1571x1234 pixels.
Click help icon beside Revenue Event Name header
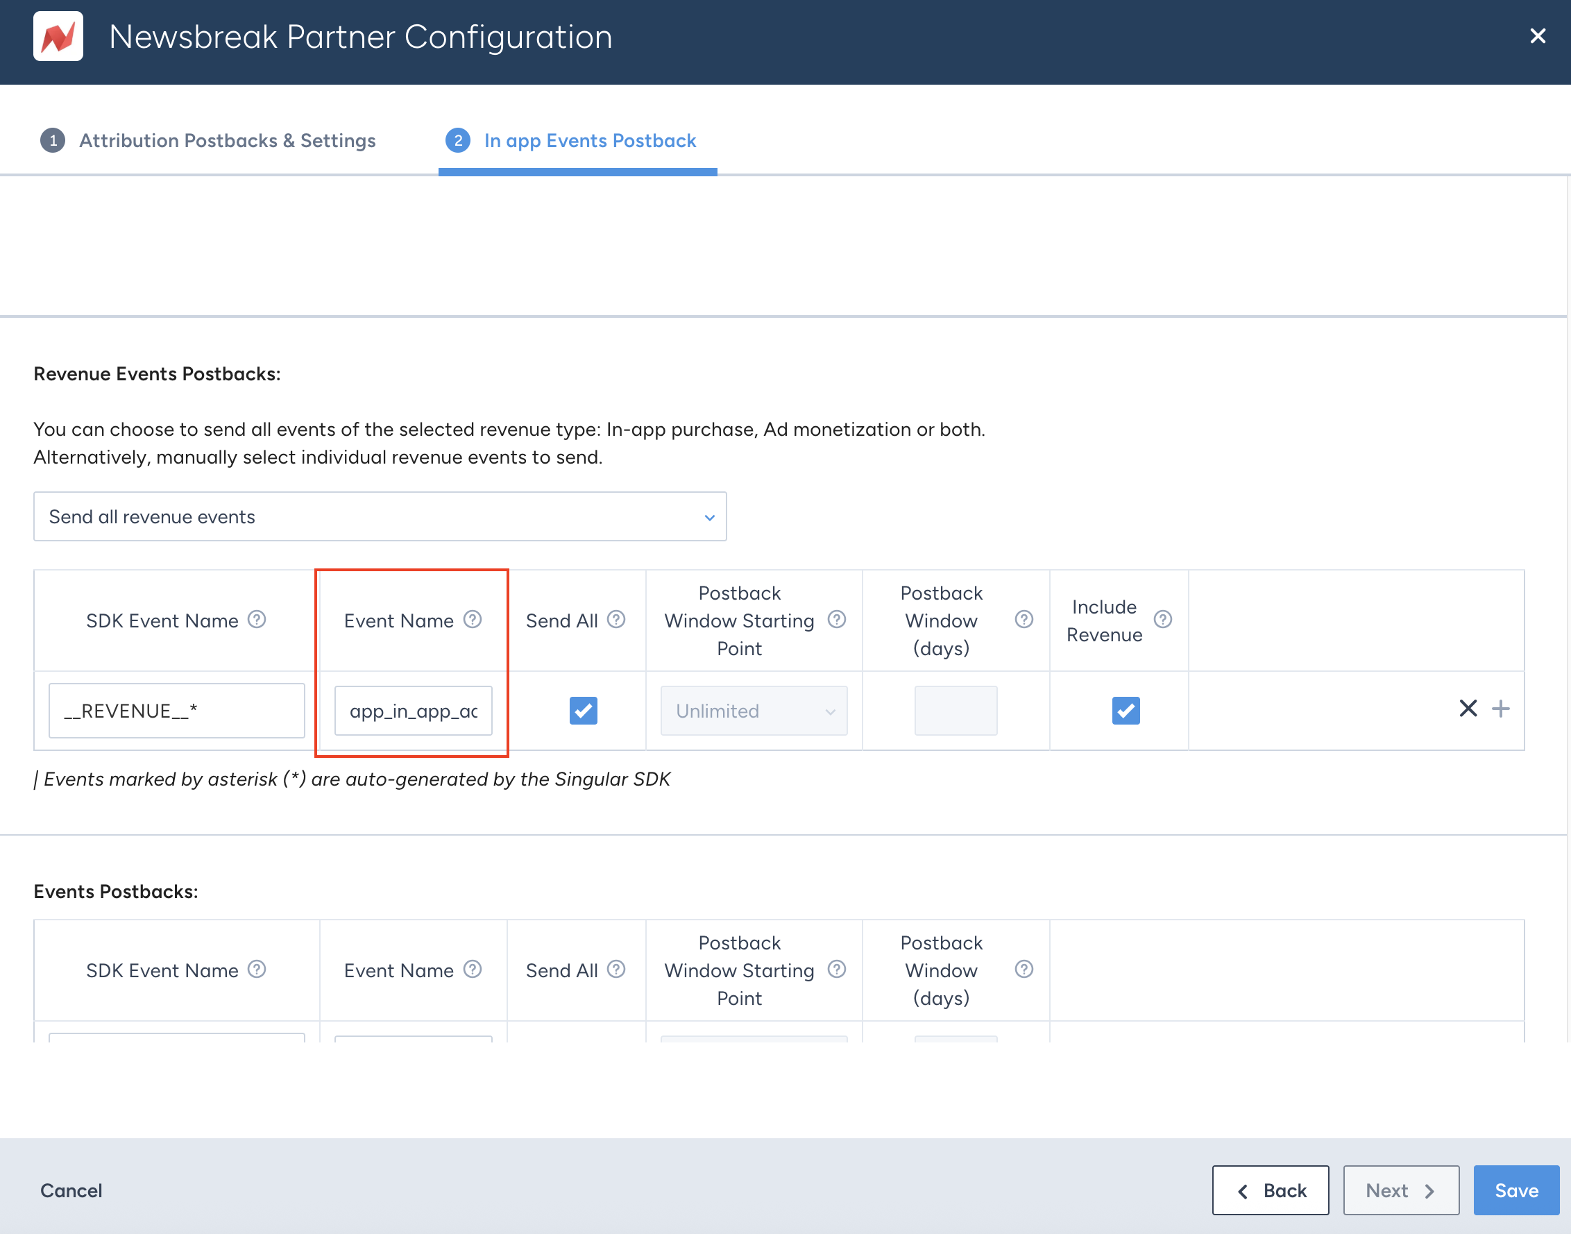pos(473,619)
